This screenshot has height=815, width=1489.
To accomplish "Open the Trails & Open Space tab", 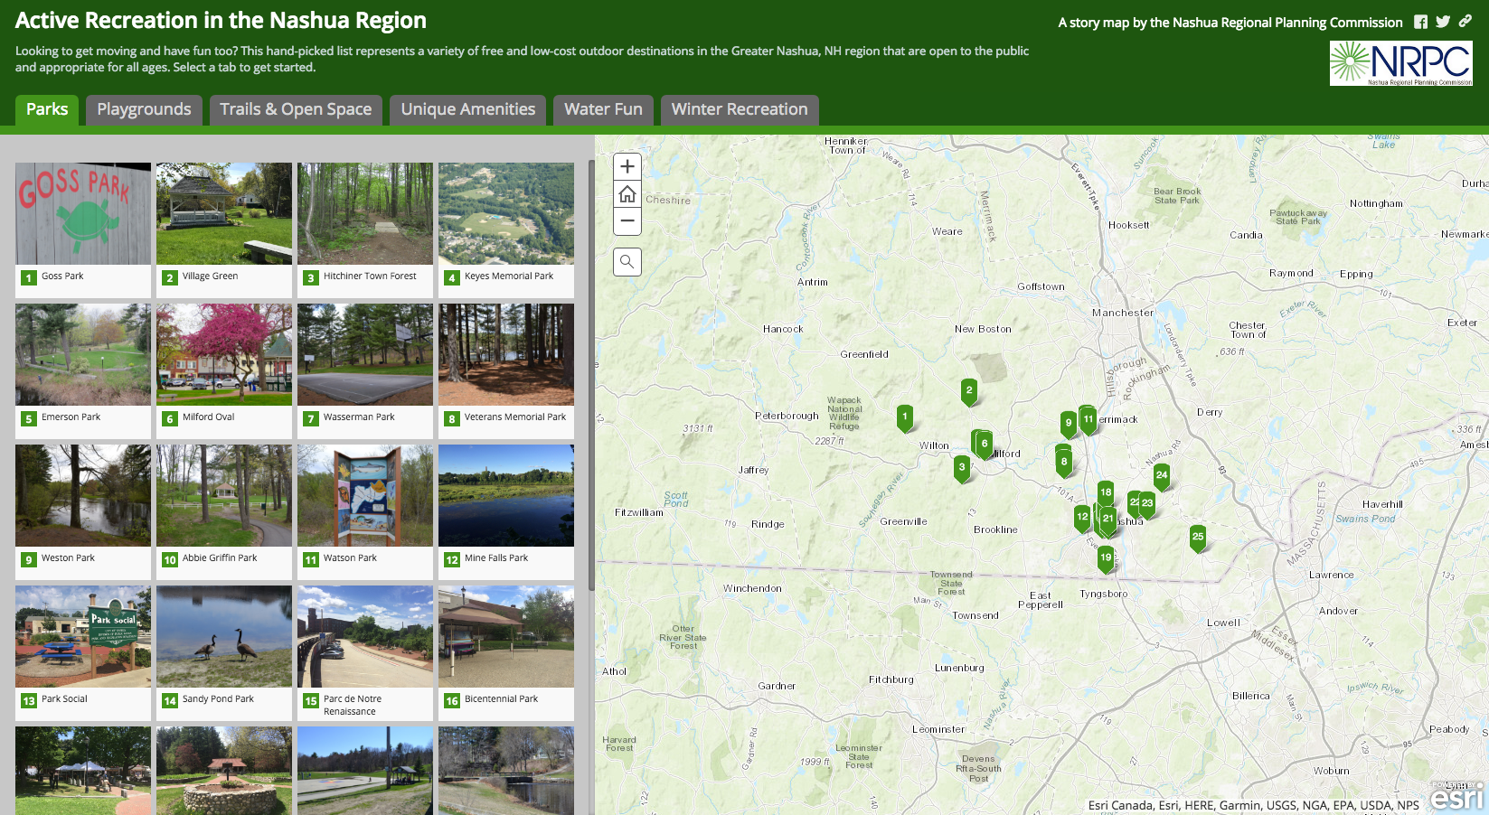I will pyautogui.click(x=296, y=109).
